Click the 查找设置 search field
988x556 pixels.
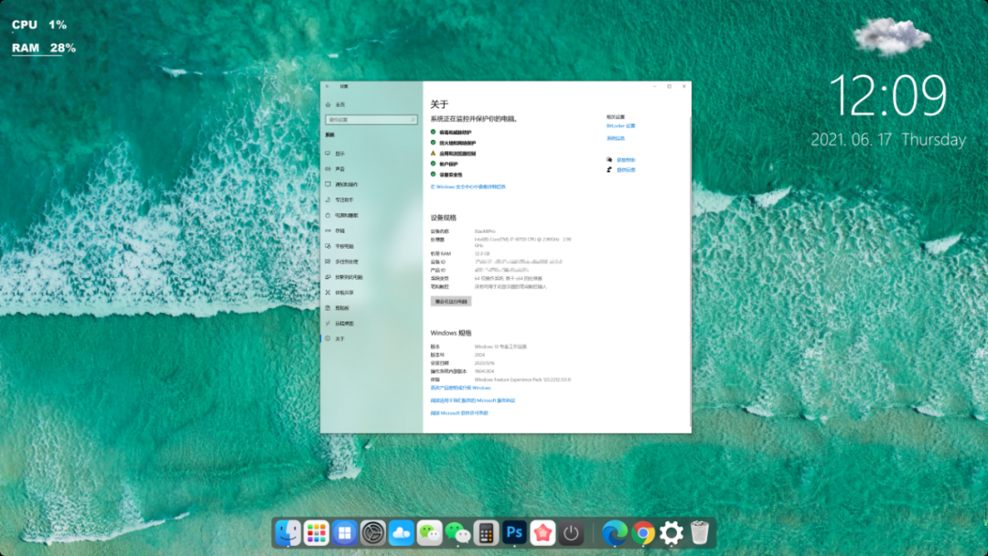pyautogui.click(x=370, y=119)
